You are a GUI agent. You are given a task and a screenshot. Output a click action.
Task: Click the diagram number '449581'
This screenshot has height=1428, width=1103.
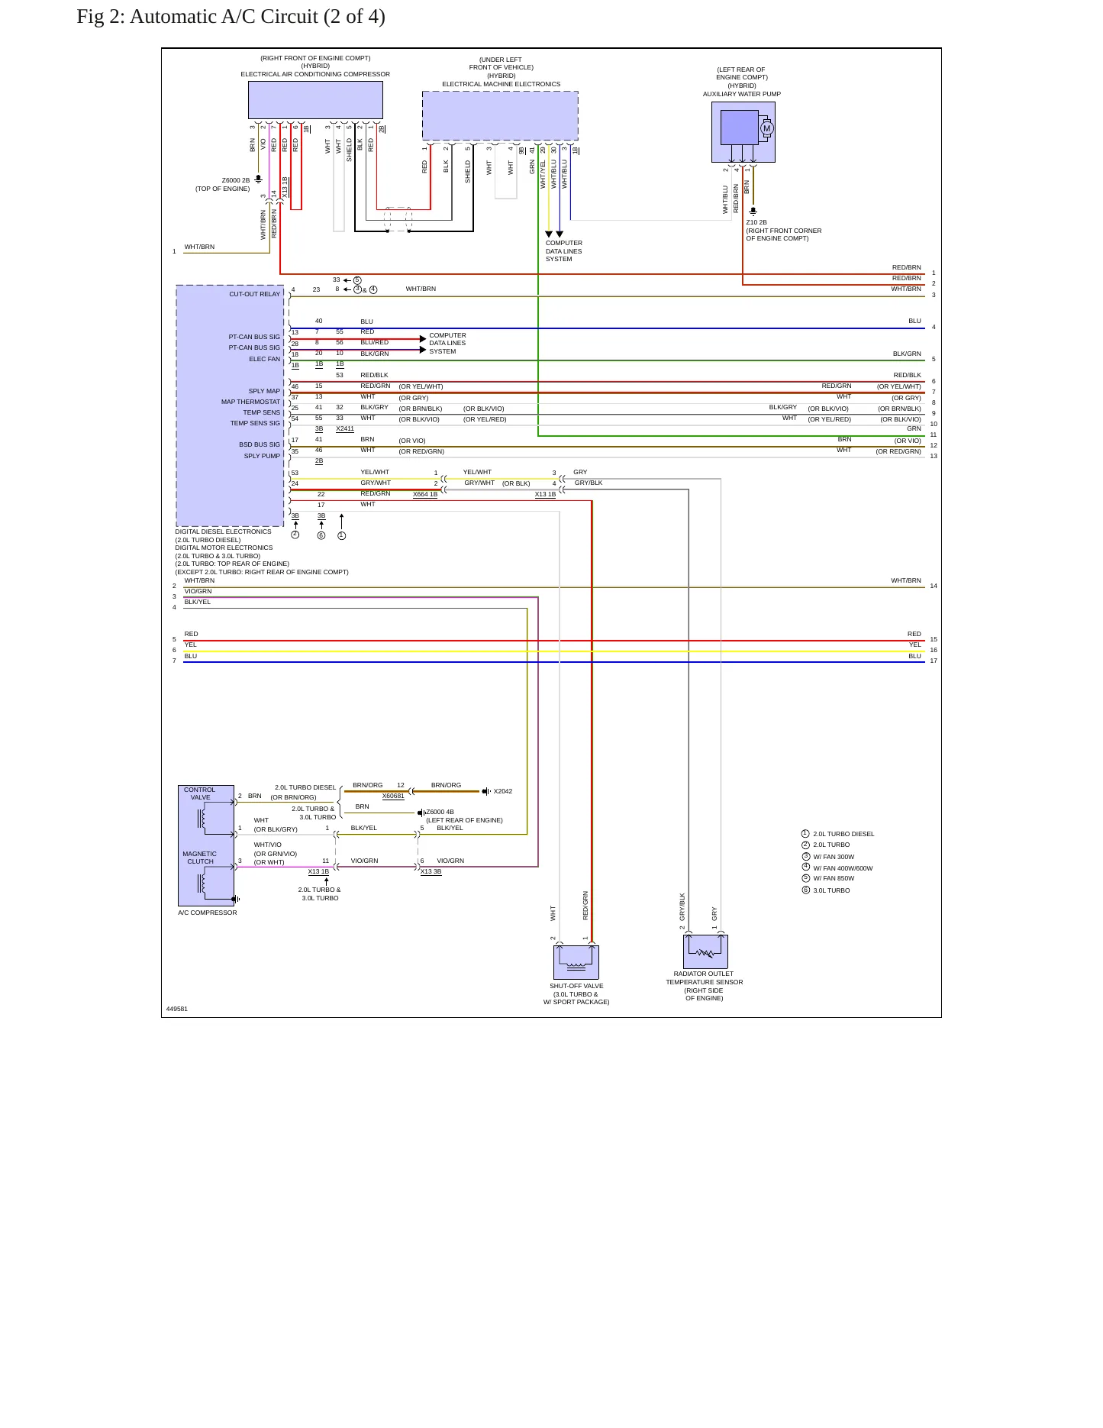tap(177, 1009)
